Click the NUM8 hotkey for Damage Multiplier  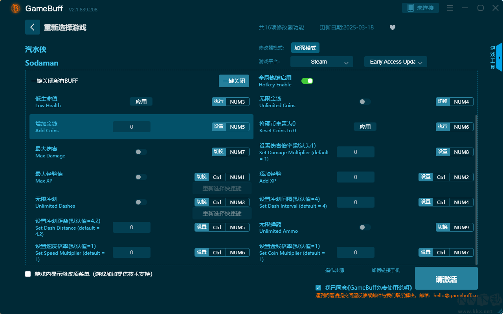461,152
